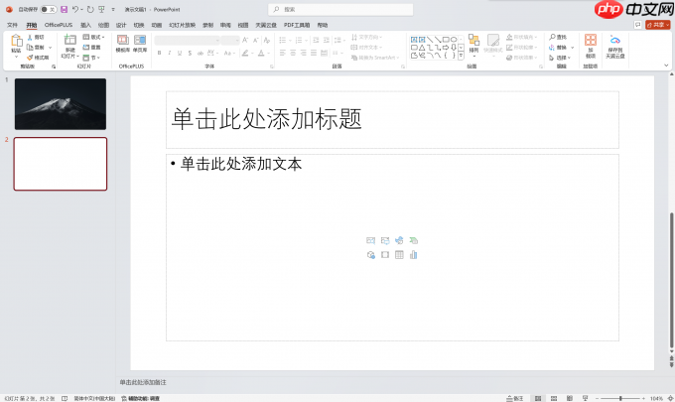
Task: Click the Format Painter (格式刷) button
Action: point(38,58)
